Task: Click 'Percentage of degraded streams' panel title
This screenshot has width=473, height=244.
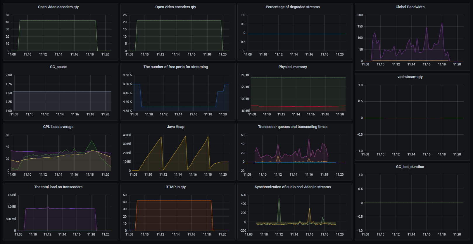Action: [293, 7]
